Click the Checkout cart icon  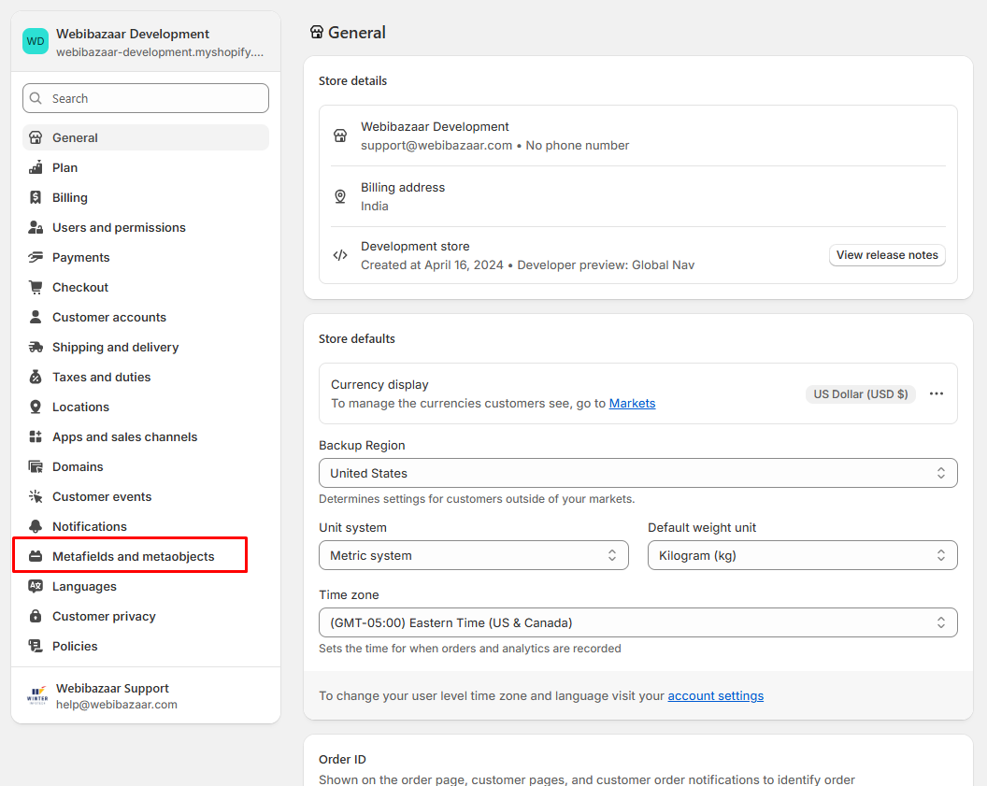point(36,287)
